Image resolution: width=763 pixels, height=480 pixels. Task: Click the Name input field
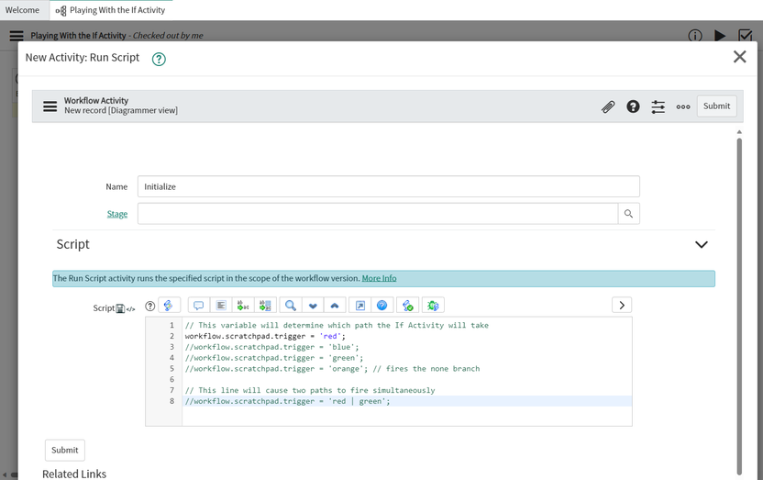tap(388, 186)
